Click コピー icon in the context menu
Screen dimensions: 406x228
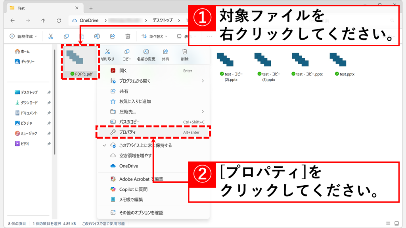127,55
